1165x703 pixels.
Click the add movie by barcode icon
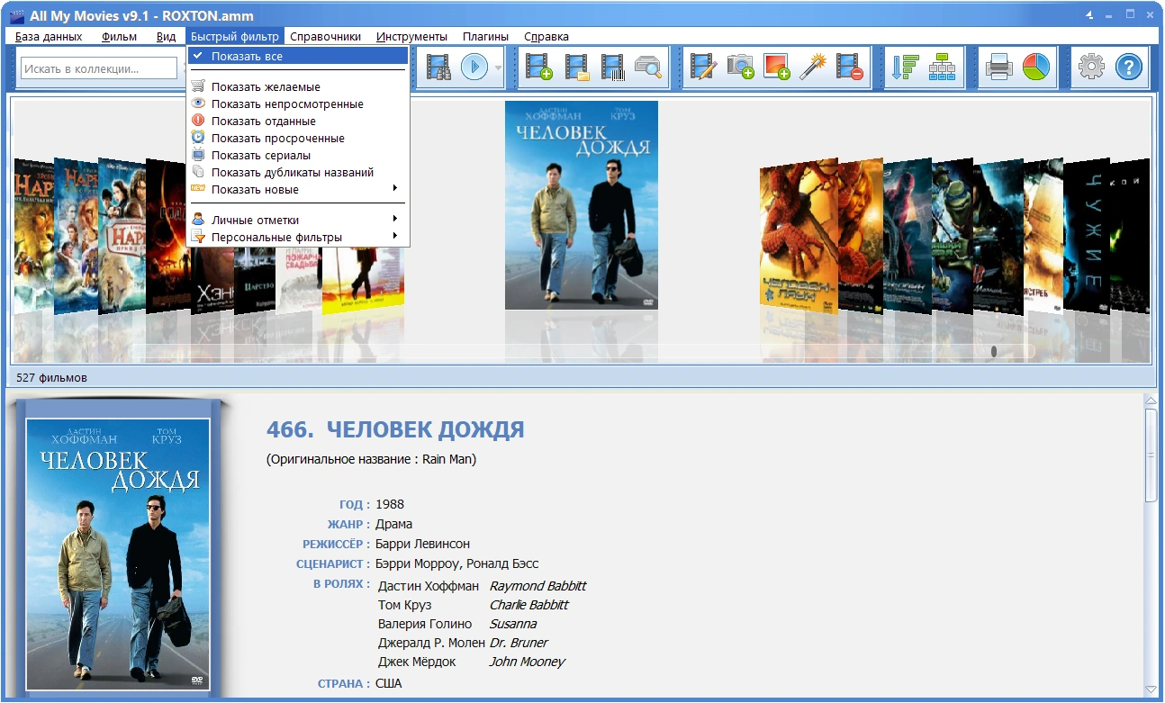(612, 68)
